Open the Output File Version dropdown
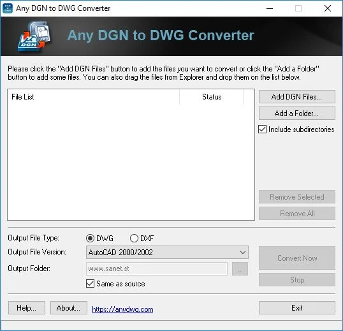 (x=167, y=253)
